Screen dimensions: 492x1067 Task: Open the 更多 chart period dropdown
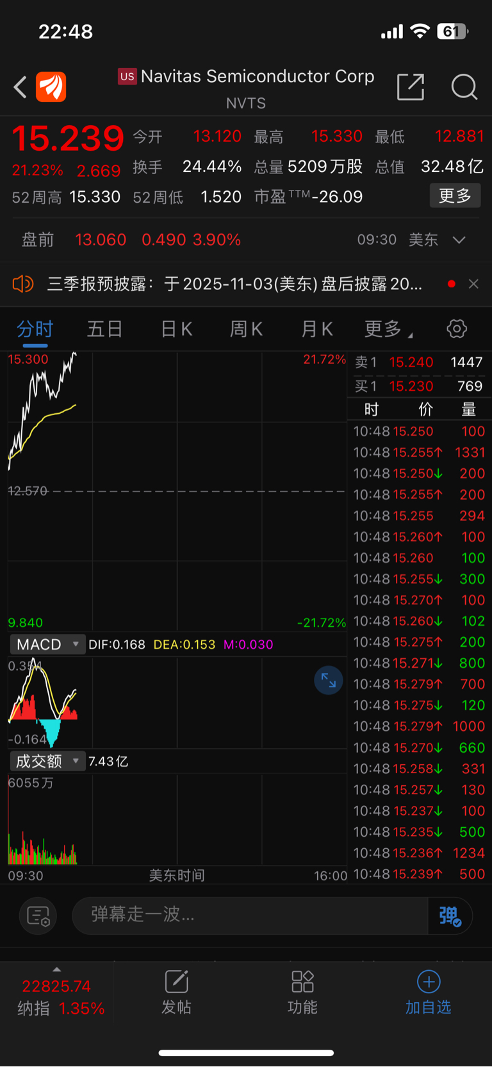click(x=388, y=329)
